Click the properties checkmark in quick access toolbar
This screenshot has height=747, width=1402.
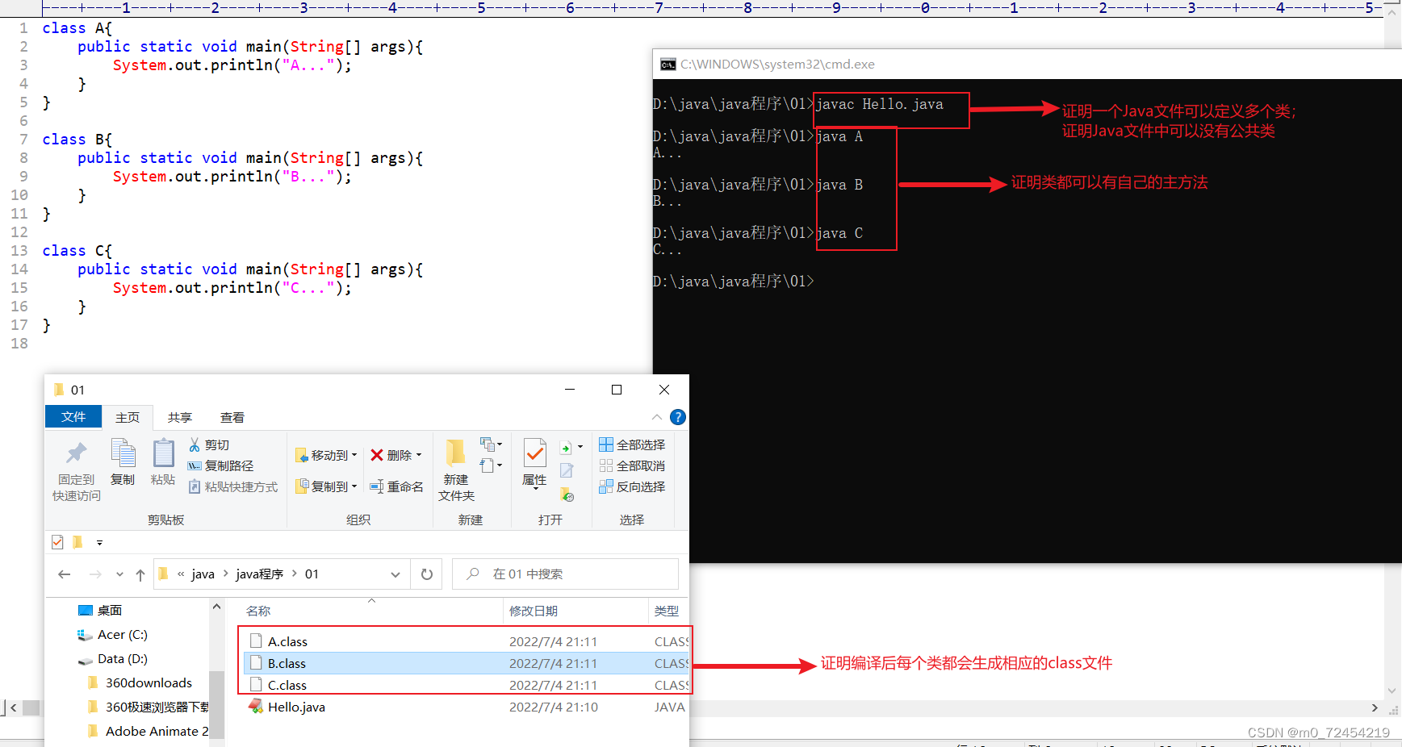[57, 542]
